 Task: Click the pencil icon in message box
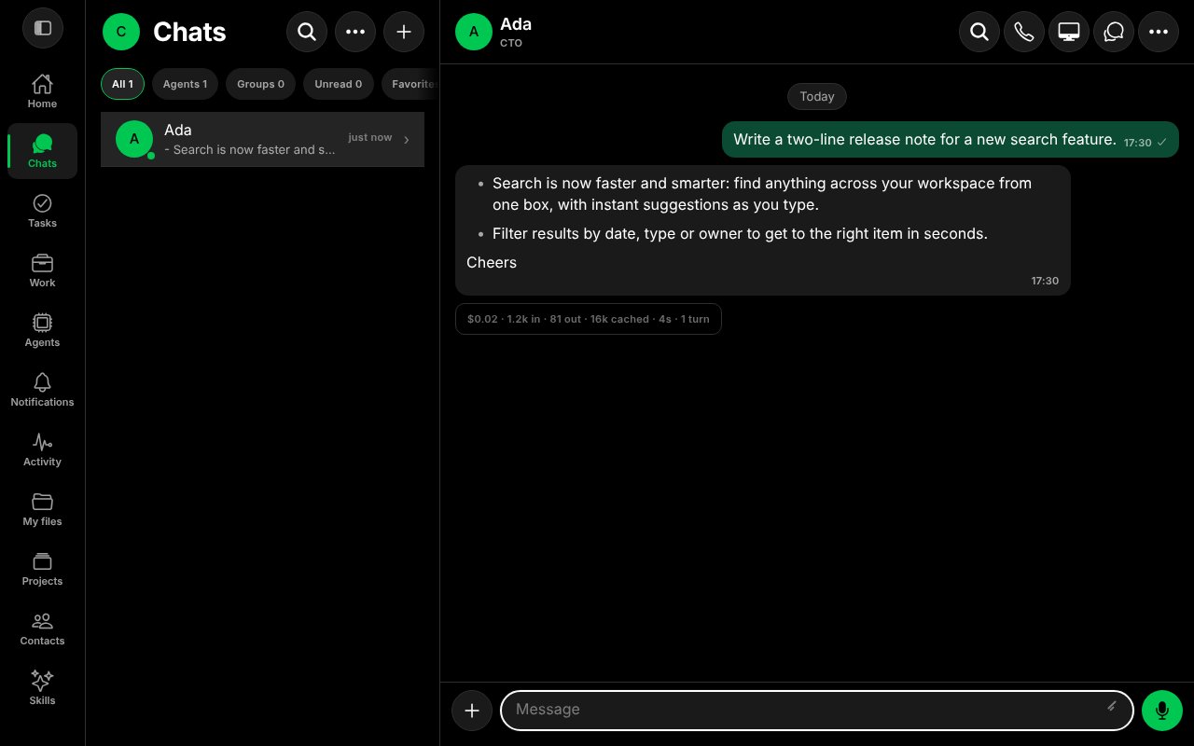(x=1112, y=707)
